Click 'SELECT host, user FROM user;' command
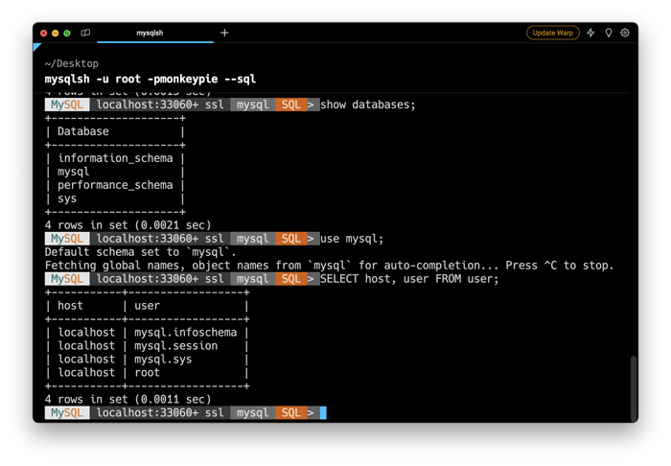 409,279
